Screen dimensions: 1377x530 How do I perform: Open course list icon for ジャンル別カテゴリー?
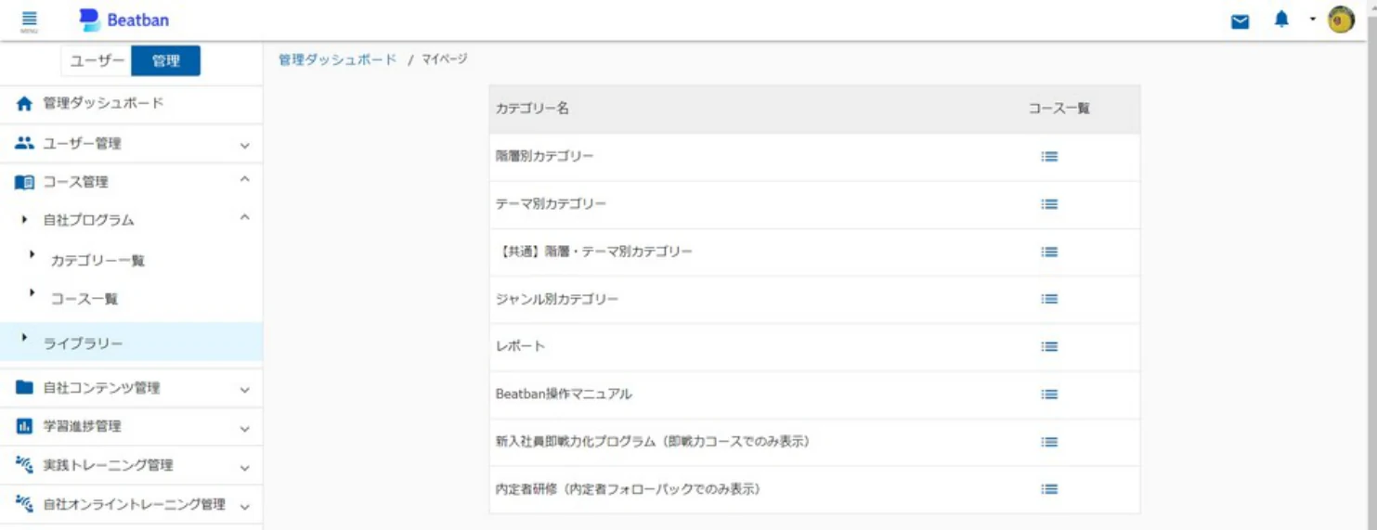pyautogui.click(x=1049, y=299)
